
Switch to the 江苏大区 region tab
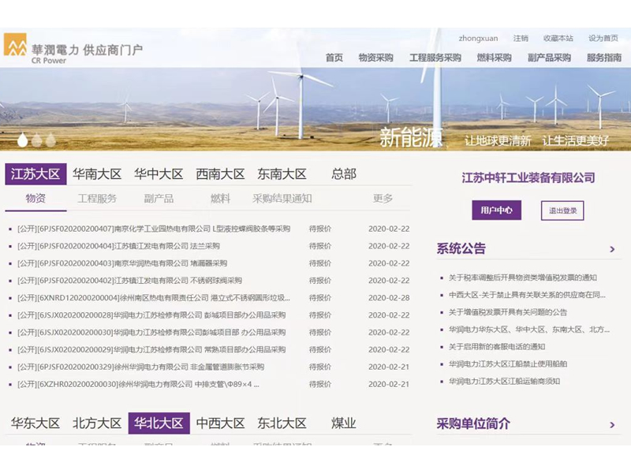point(35,174)
